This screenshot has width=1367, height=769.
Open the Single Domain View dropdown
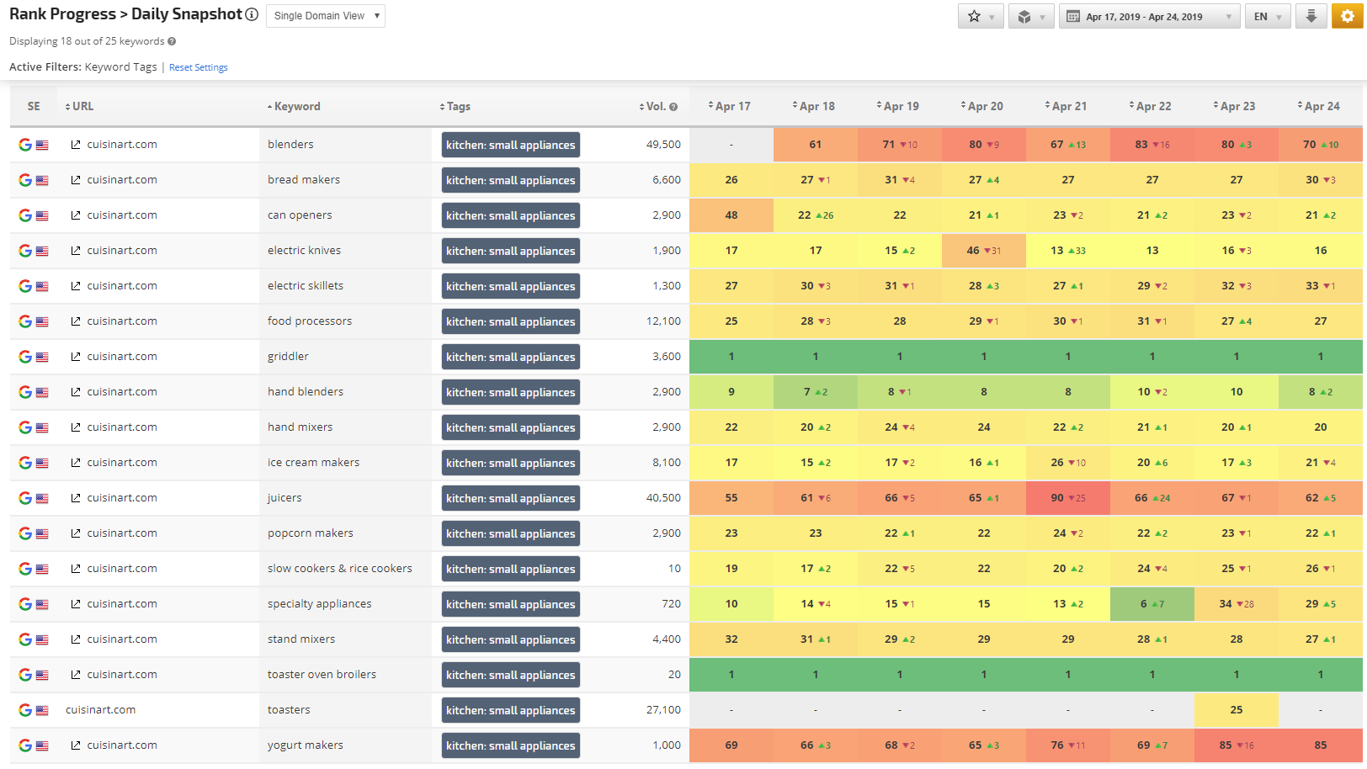tap(326, 16)
